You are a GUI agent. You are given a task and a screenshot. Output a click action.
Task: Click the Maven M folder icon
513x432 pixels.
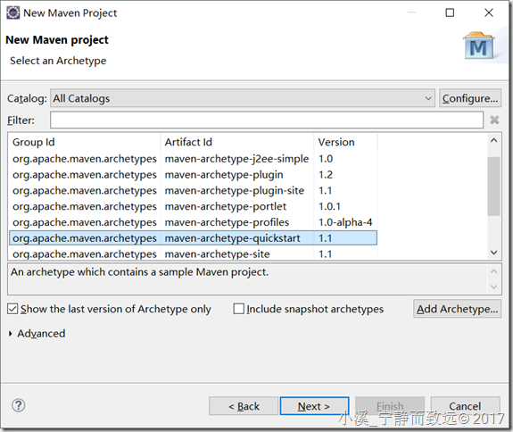[479, 46]
